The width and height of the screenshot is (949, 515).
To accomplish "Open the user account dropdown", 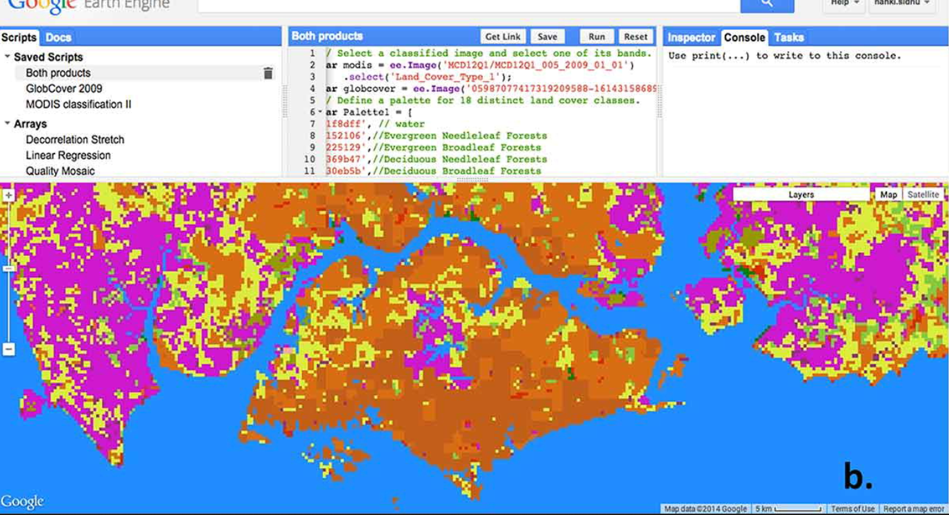I will 901,4.
